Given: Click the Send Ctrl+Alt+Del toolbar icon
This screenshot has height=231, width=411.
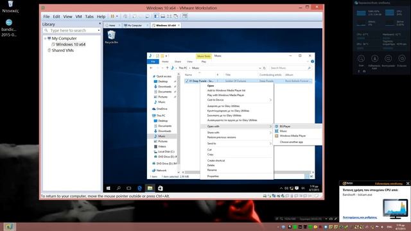Looking at the screenshot, I should coord(125,16).
